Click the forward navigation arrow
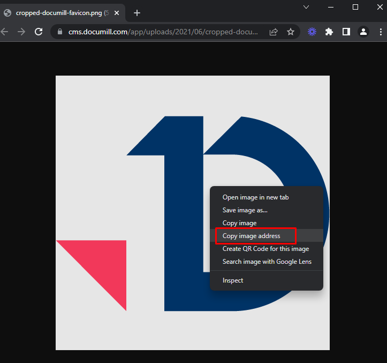387x363 pixels. click(21, 32)
